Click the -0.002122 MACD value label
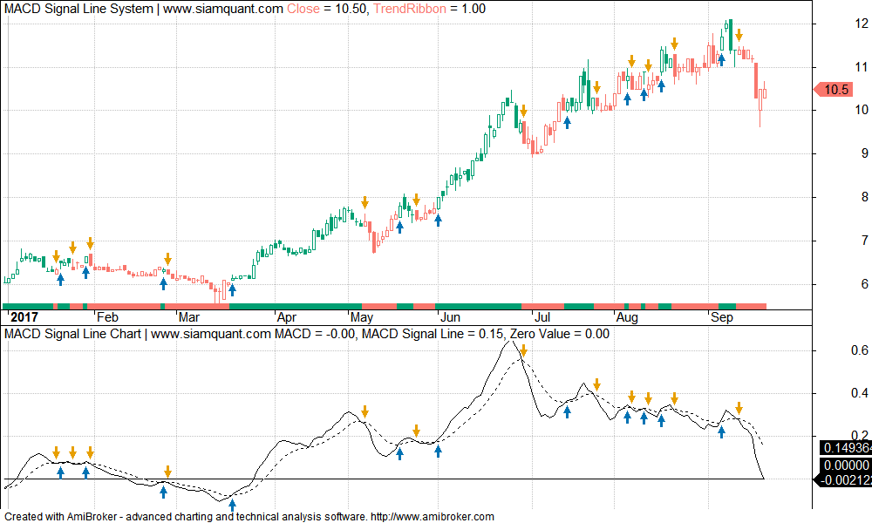The height and width of the screenshot is (523, 872). tap(844, 479)
